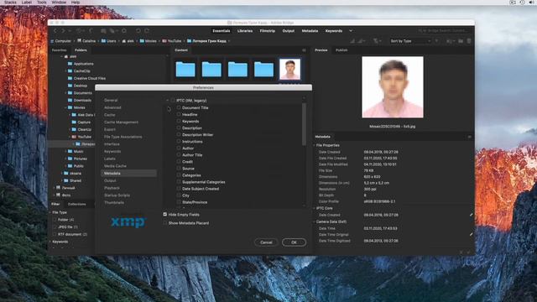Open the Collections panel tab
Viewport: 537px width, 302px height.
pos(76,204)
